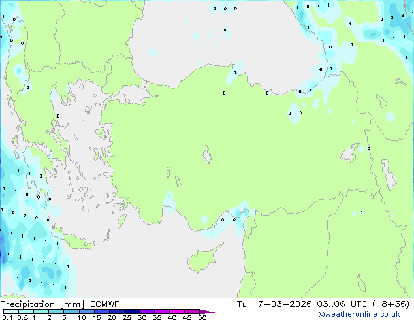The height and width of the screenshot is (320, 414).
Task: Click the 20–25 mm dark blue swatch
Action: tap(116, 312)
